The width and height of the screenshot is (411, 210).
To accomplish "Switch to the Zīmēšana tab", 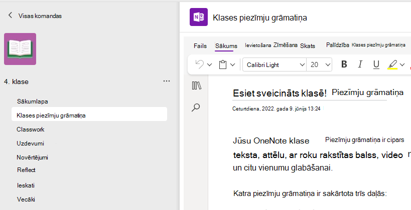I will click(x=285, y=45).
